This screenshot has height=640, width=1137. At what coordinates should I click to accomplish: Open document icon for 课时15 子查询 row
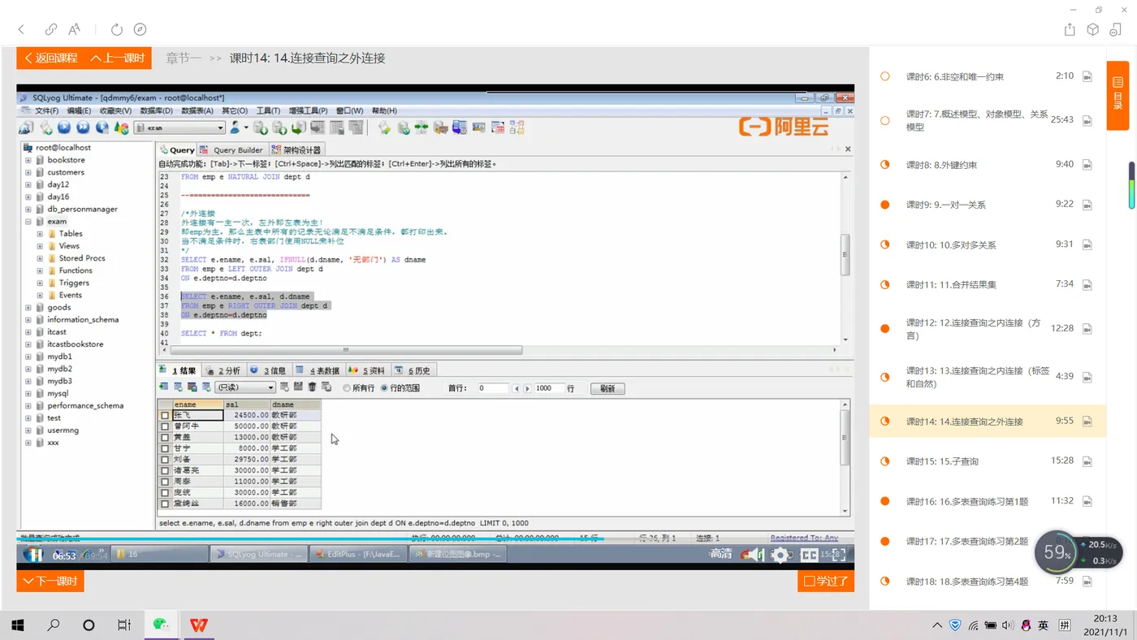[1087, 461]
